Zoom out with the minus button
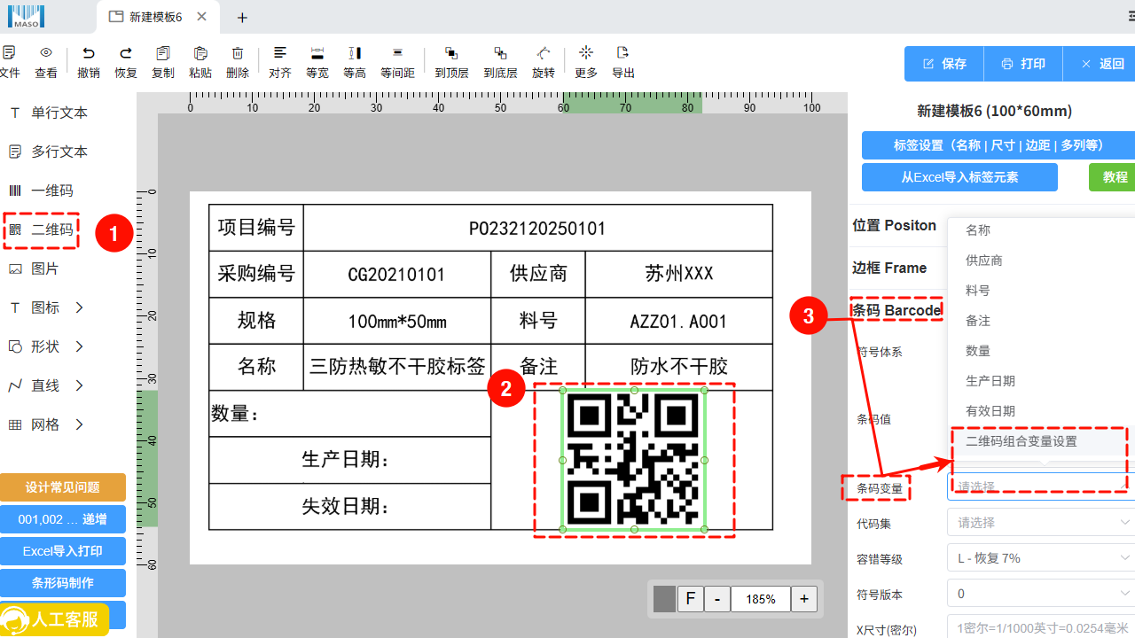This screenshot has height=638, width=1135. (x=717, y=599)
